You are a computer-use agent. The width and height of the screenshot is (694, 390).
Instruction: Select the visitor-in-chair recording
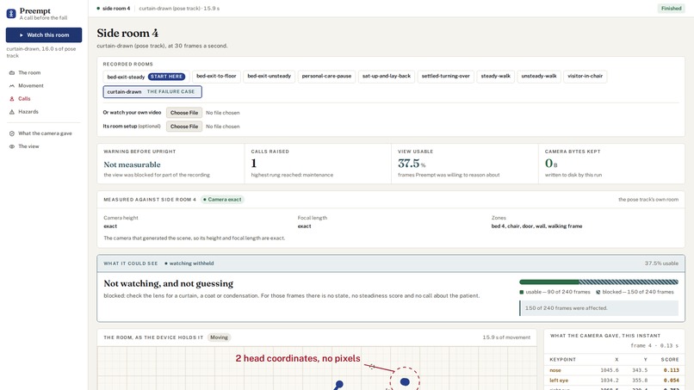coord(586,76)
